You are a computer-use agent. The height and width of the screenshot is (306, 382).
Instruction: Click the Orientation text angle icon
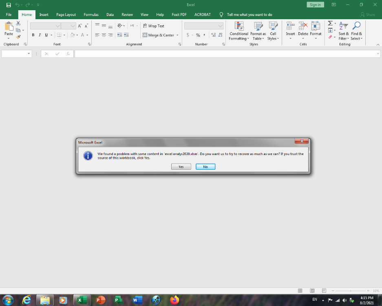pyautogui.click(x=119, y=26)
